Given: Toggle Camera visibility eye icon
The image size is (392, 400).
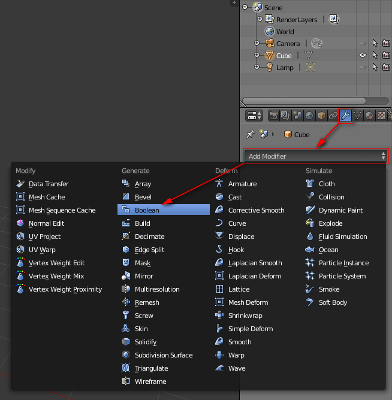Looking at the screenshot, I should tap(363, 43).
